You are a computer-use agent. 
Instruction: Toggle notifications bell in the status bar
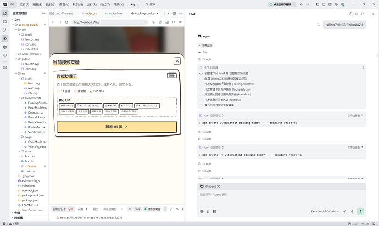374,224
